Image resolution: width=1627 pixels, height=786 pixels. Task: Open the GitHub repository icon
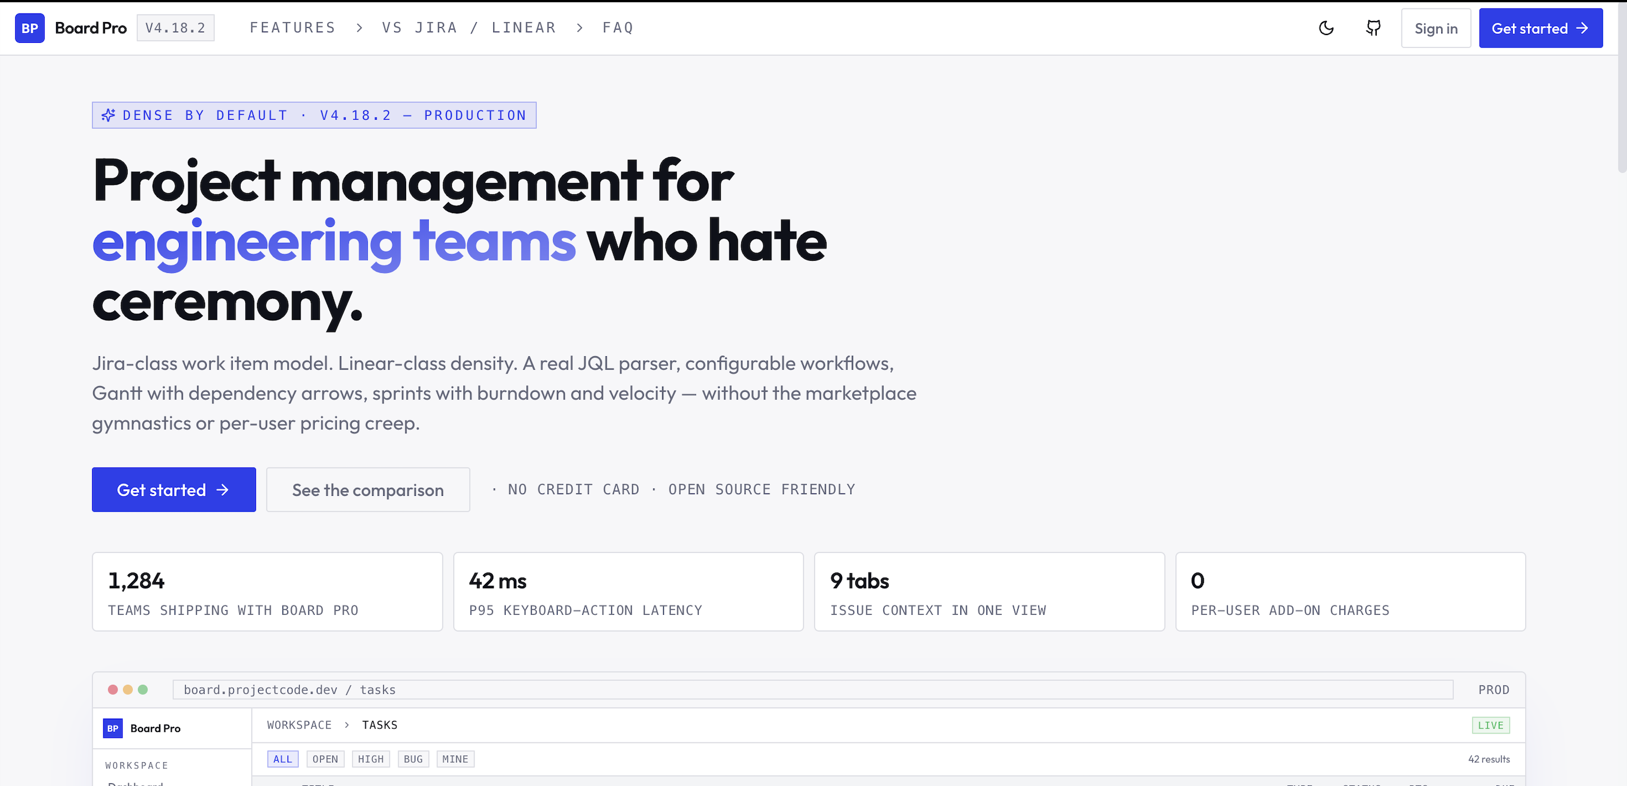[x=1373, y=28]
